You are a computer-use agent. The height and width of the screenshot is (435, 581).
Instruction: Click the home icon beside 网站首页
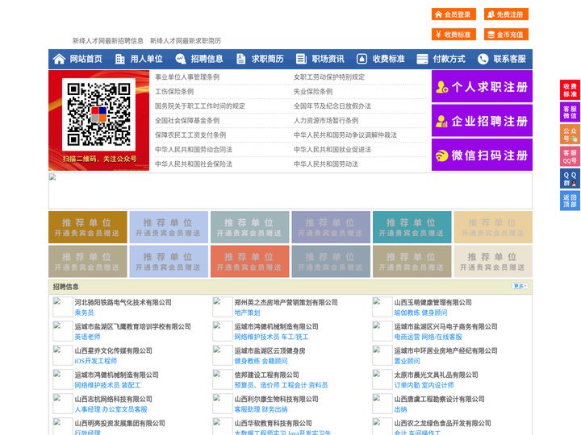coord(59,59)
